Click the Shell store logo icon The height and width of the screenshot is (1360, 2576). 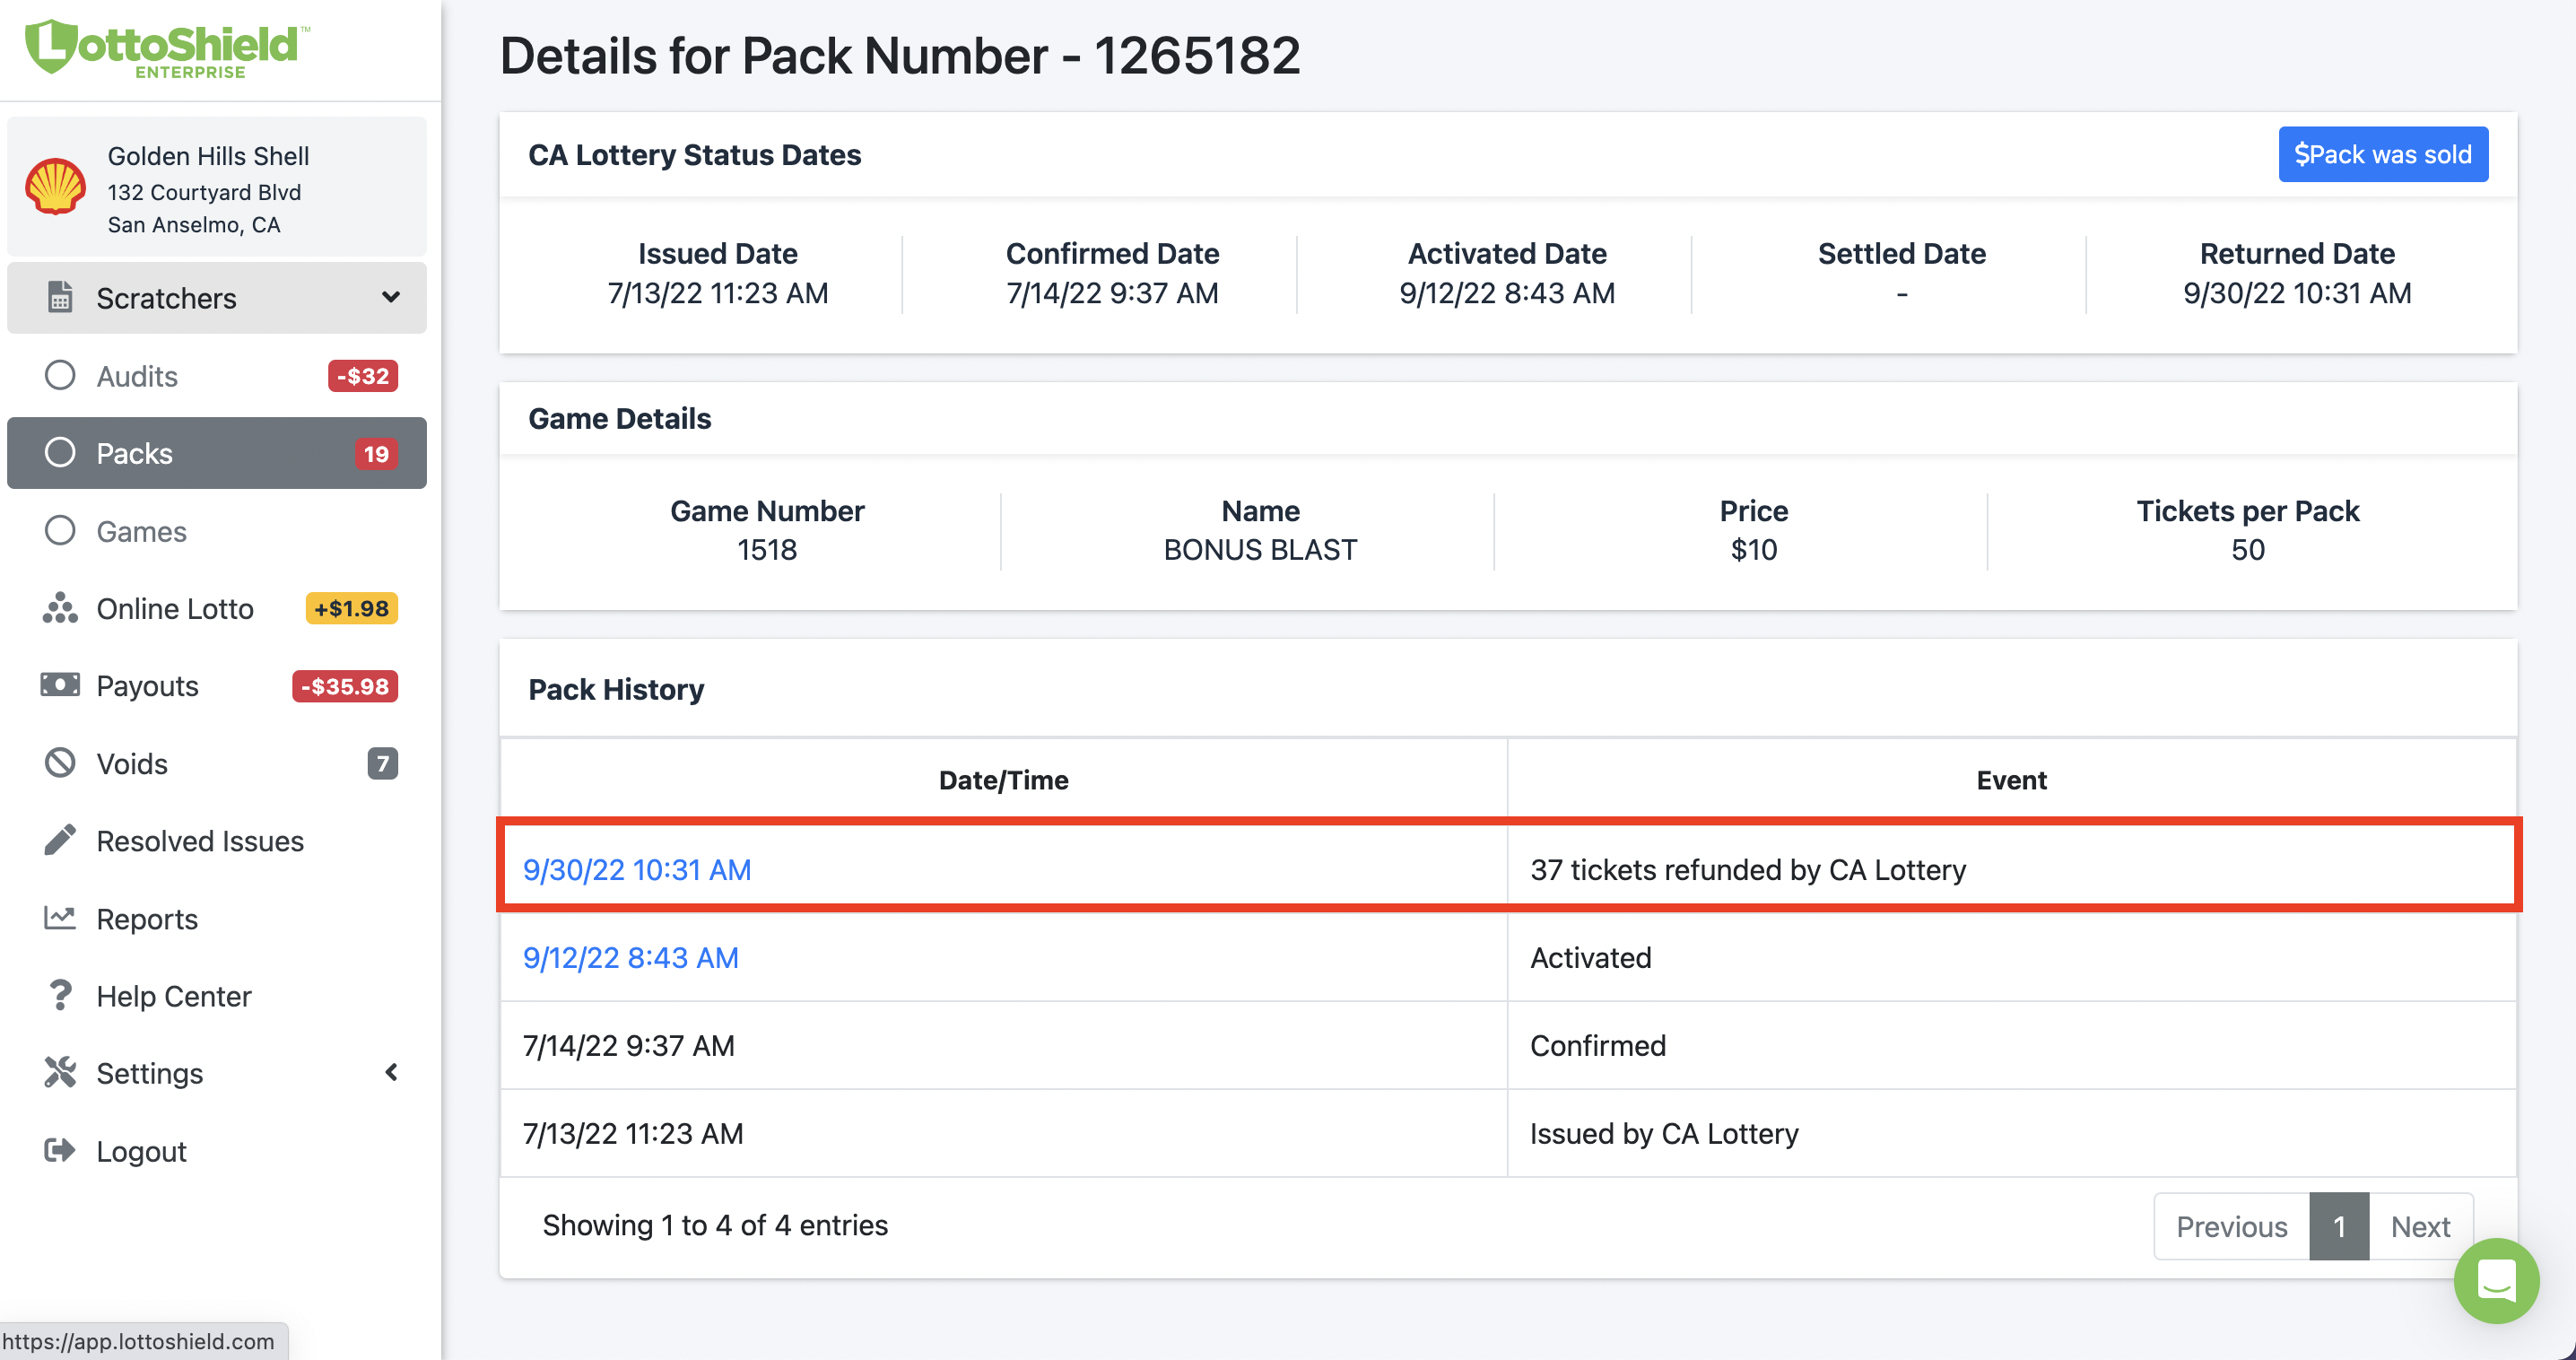(56, 186)
